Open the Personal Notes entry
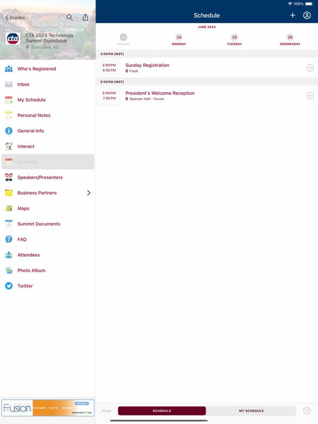318x424 pixels. pos(48,115)
